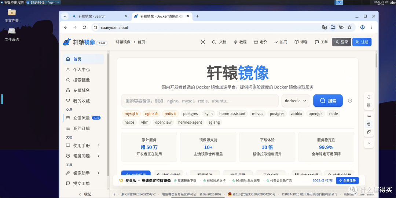The height and width of the screenshot is (198, 396).
Task: Bookmark page with the star icon
Action: 349,27
